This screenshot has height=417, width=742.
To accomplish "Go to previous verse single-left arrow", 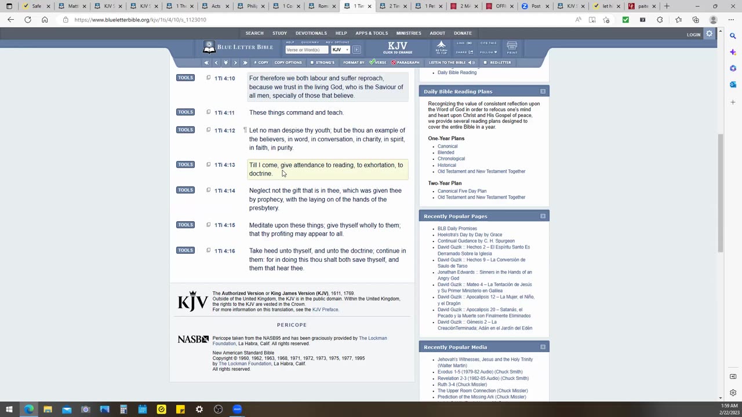I will coord(216,63).
